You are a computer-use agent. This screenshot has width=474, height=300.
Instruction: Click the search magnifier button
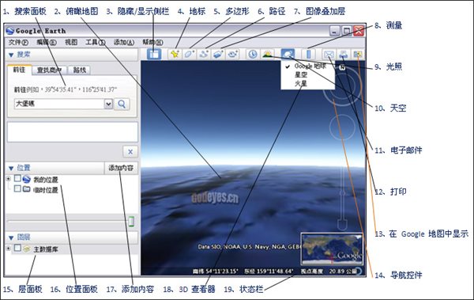click(122, 104)
